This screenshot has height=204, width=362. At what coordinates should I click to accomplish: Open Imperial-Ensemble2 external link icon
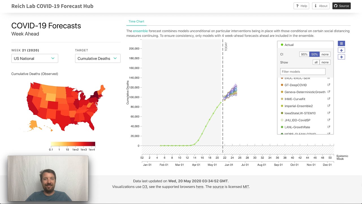tap(329, 106)
